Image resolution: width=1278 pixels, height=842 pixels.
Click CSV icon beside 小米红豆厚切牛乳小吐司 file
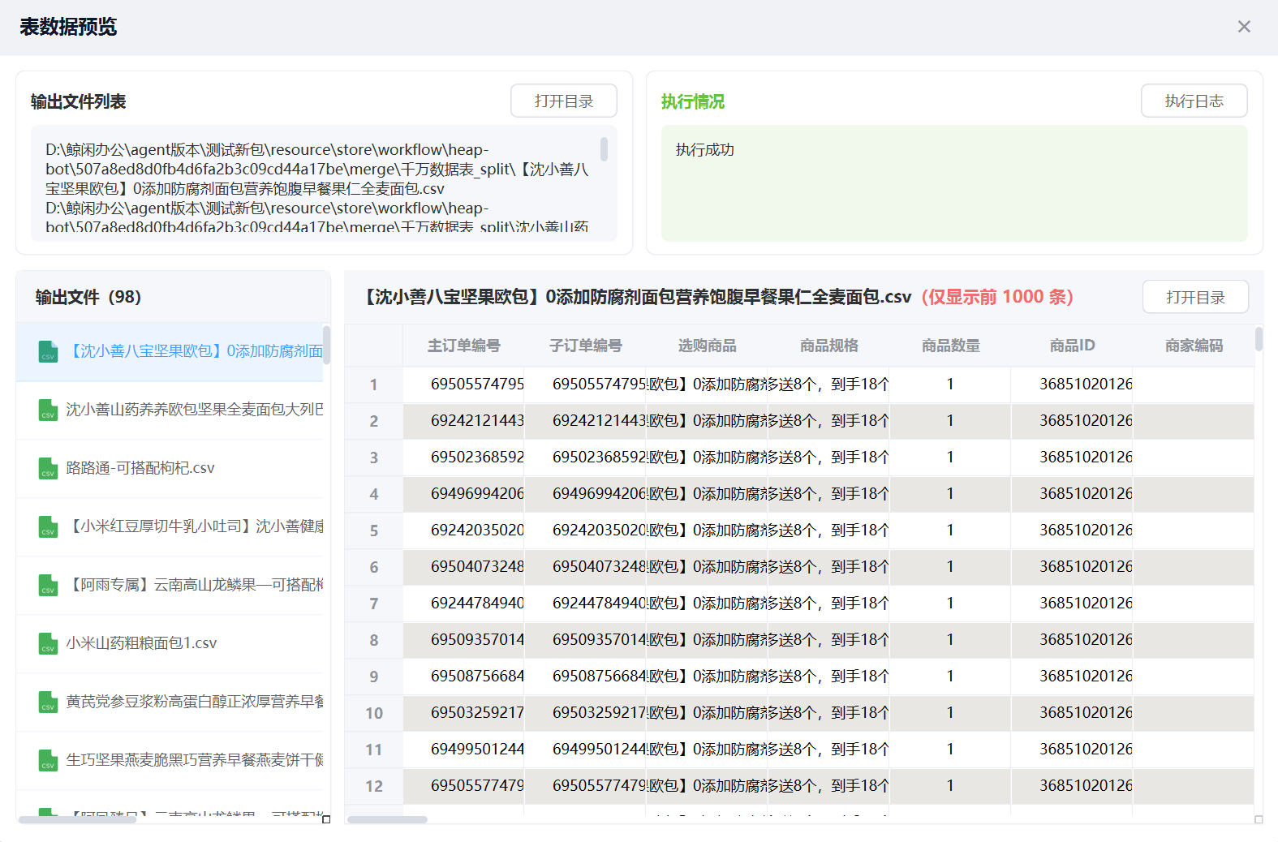tap(48, 527)
